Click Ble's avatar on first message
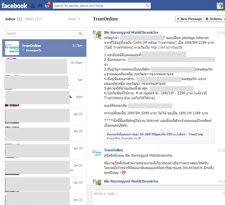The height and width of the screenshot is (205, 225). click(x=97, y=35)
